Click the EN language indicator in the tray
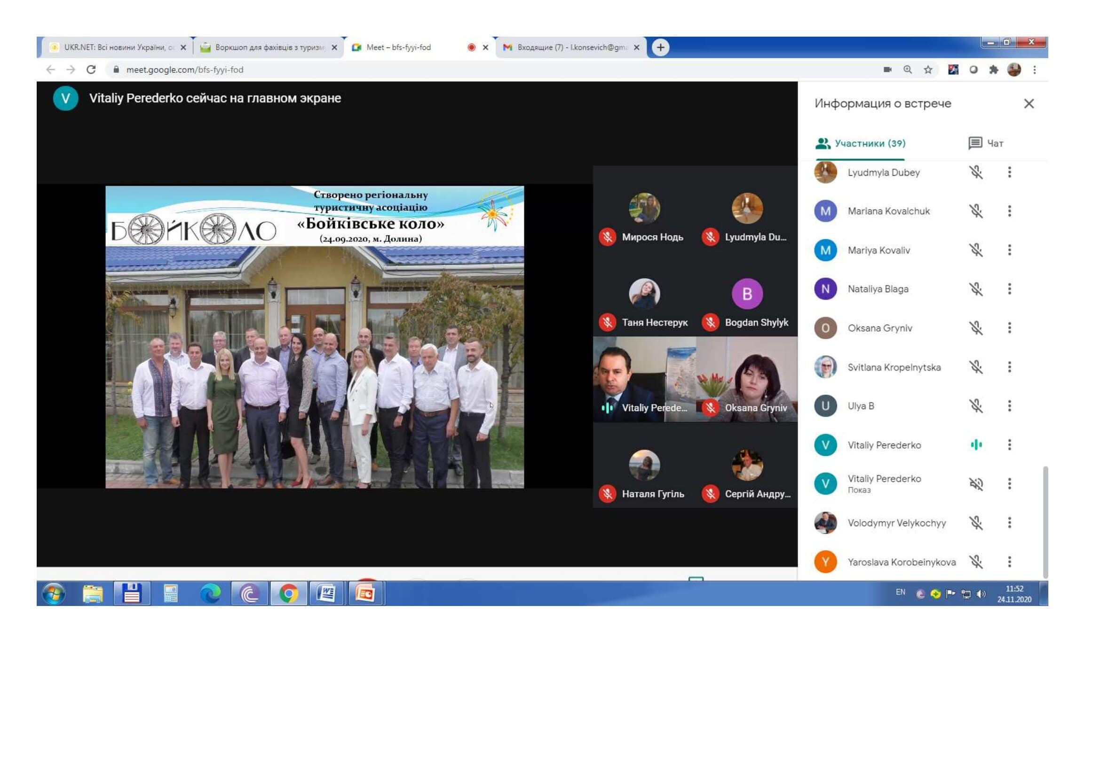Viewport: 1100px width, 777px height. pos(901,593)
